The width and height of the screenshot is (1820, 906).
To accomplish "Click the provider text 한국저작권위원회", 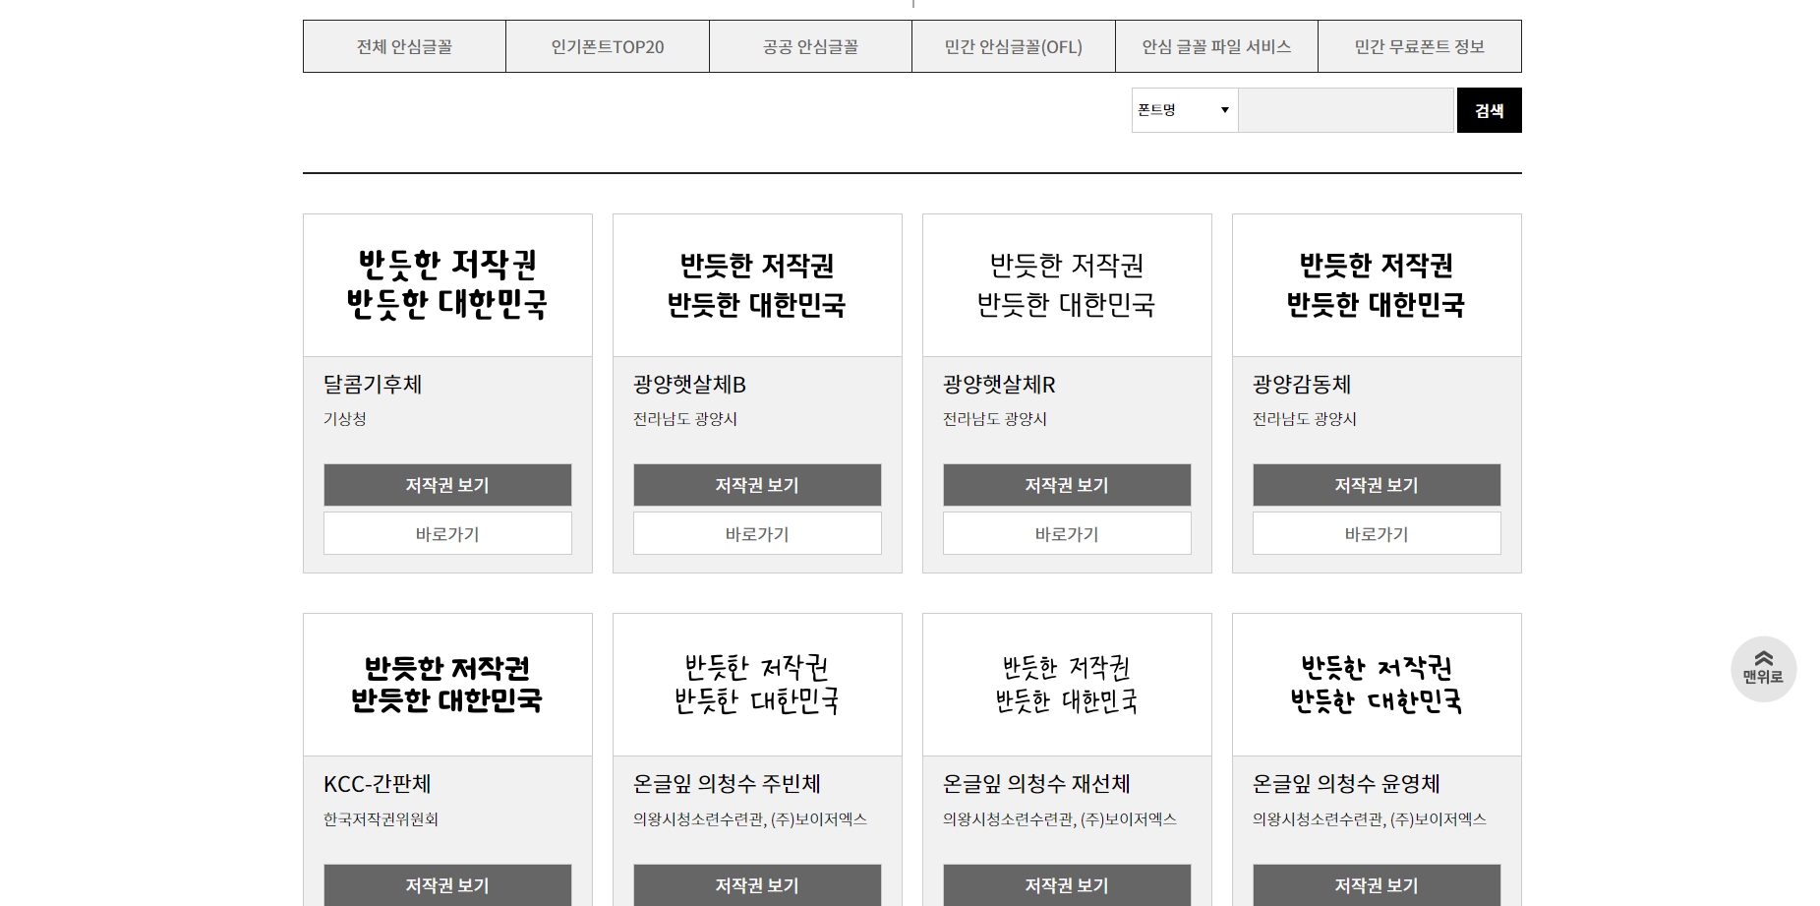I will pos(381,819).
